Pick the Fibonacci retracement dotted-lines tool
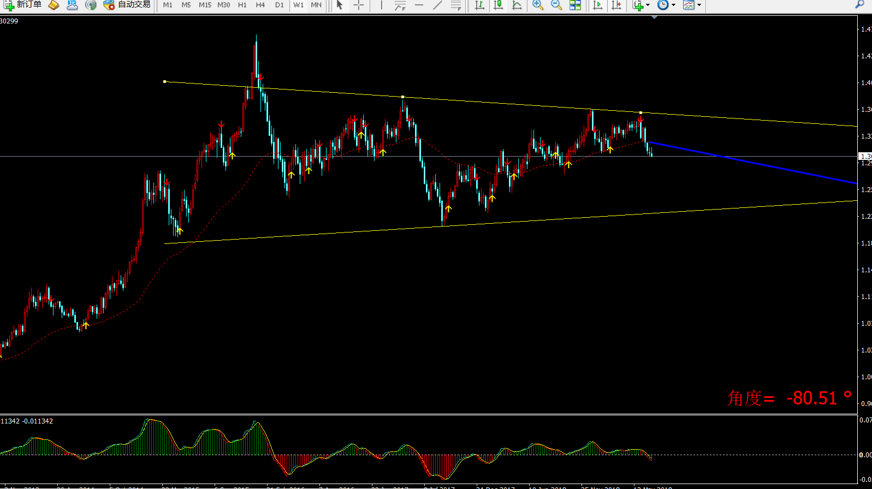This screenshot has height=489, width=872. (456, 5)
